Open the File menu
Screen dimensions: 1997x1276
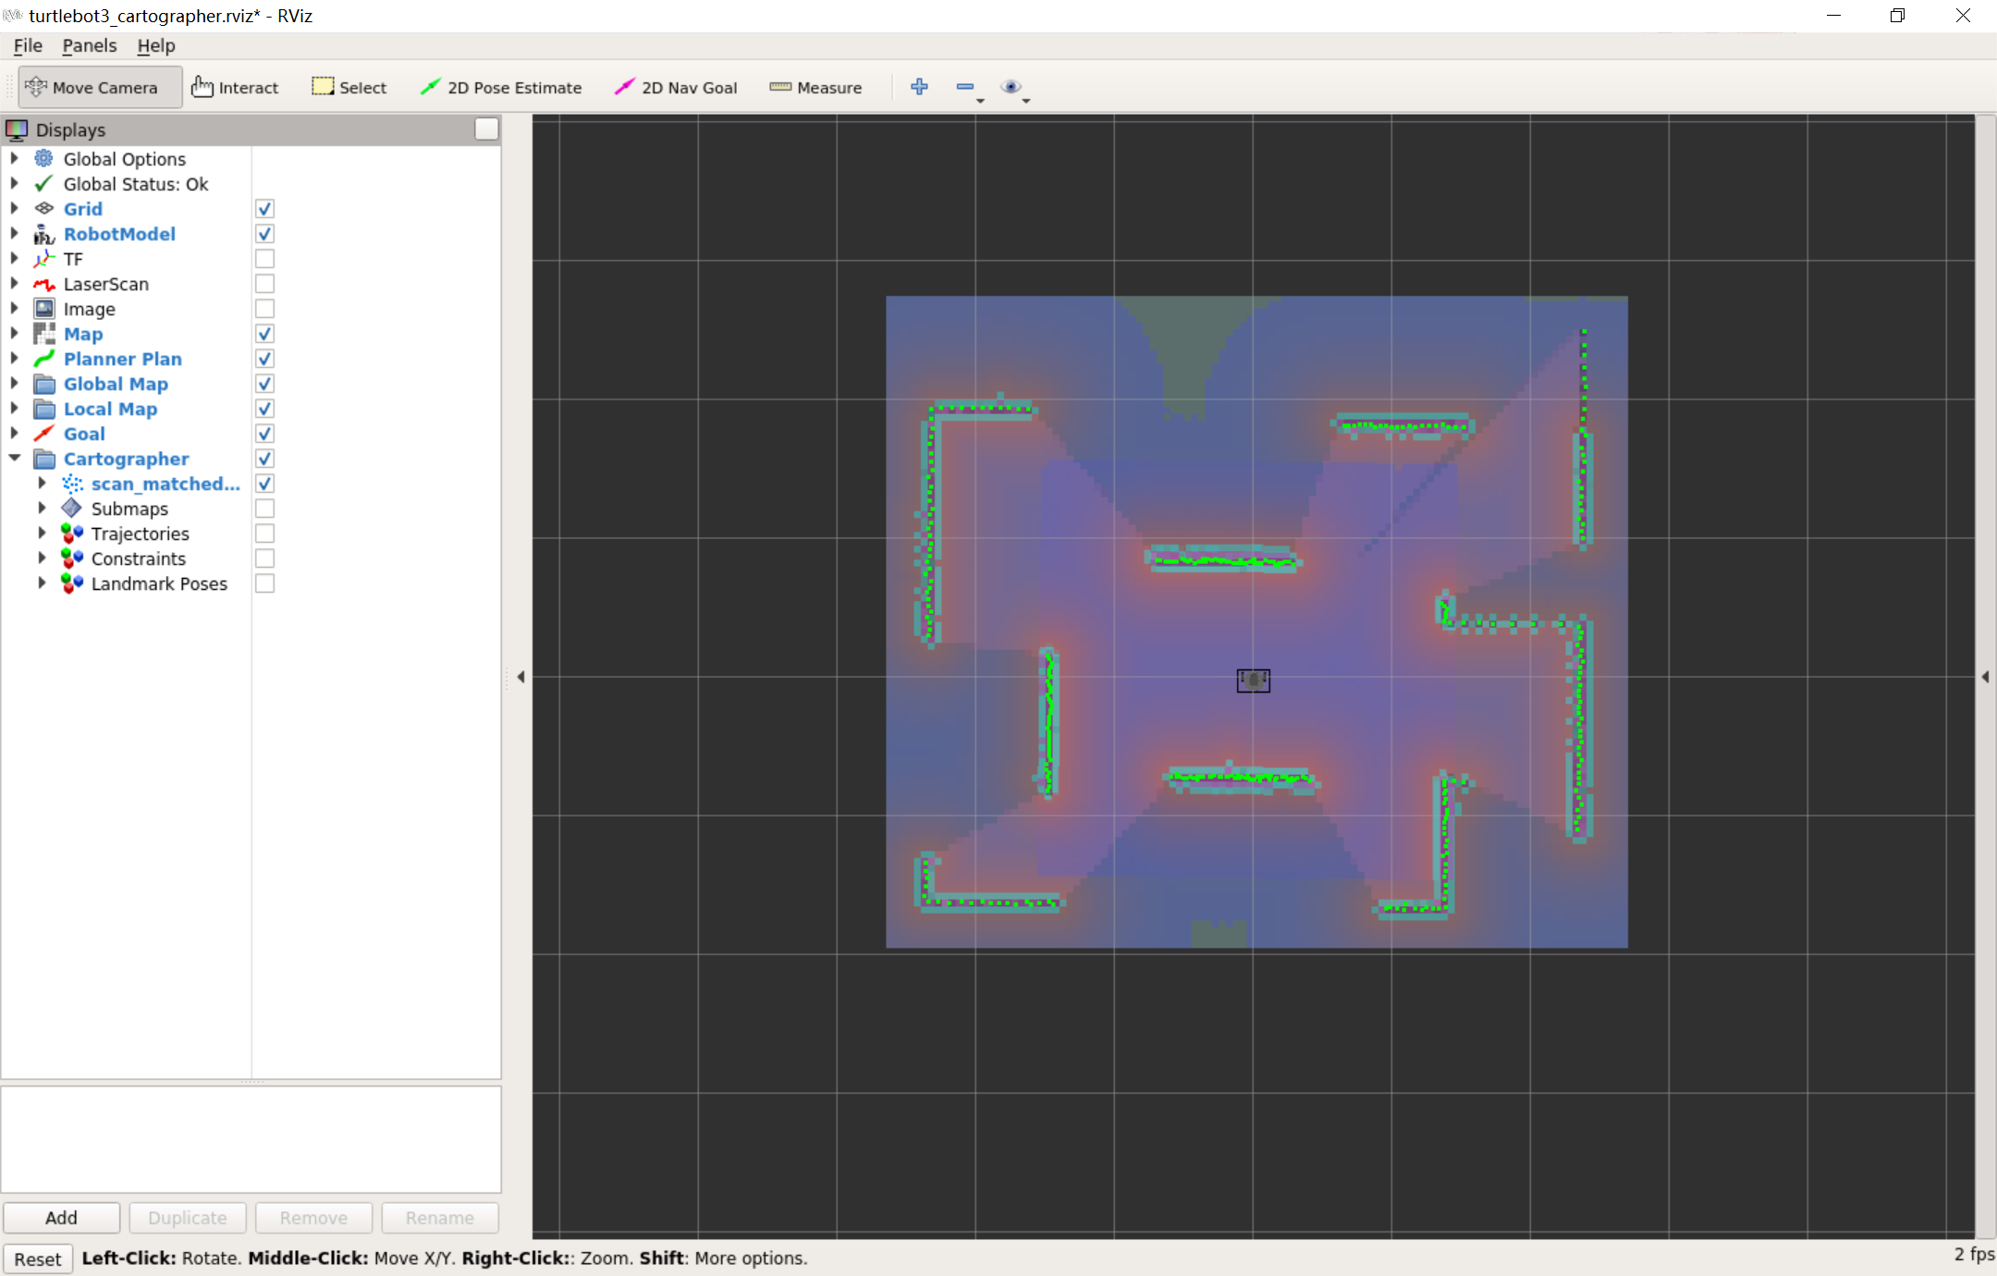(x=28, y=45)
